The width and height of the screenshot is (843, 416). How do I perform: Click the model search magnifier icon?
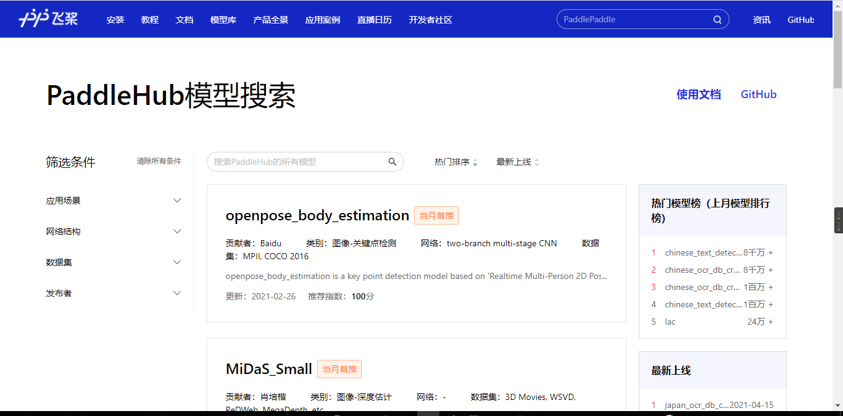392,162
